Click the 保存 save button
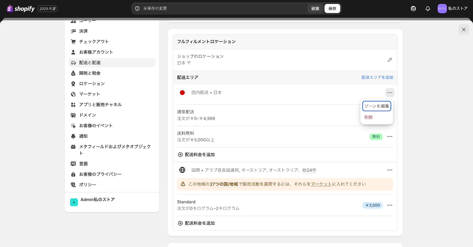Viewport: 473px width, 247px height. tap(332, 9)
